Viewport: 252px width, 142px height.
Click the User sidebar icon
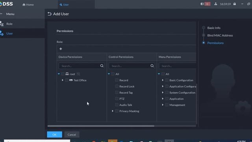[2, 33]
